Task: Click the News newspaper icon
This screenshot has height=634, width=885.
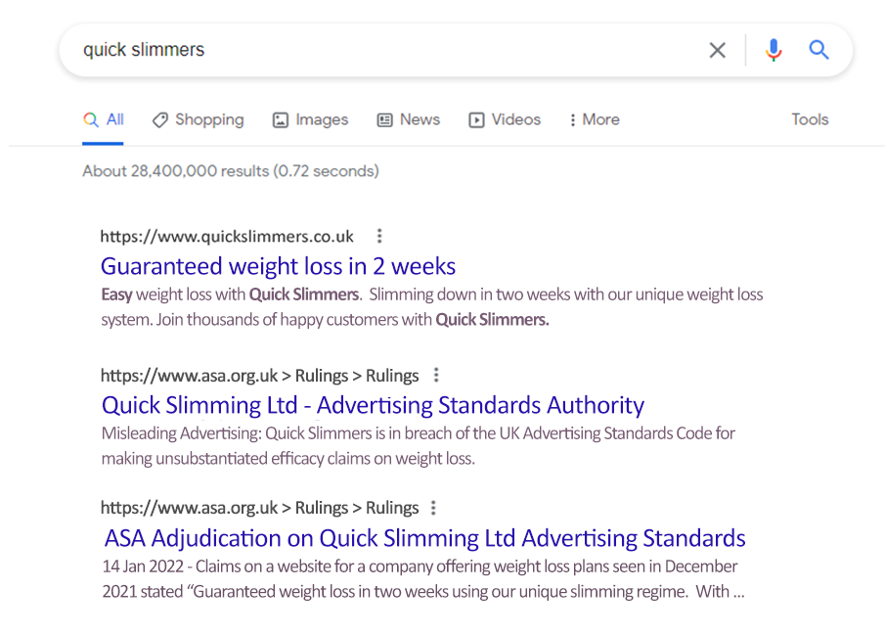Action: pos(385,119)
